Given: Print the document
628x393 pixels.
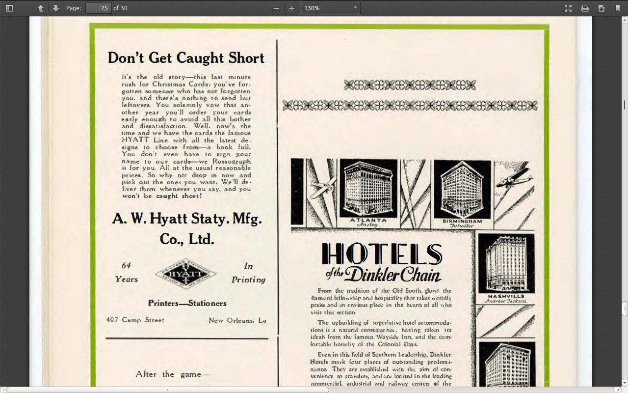Looking at the screenshot, I should click(585, 8).
